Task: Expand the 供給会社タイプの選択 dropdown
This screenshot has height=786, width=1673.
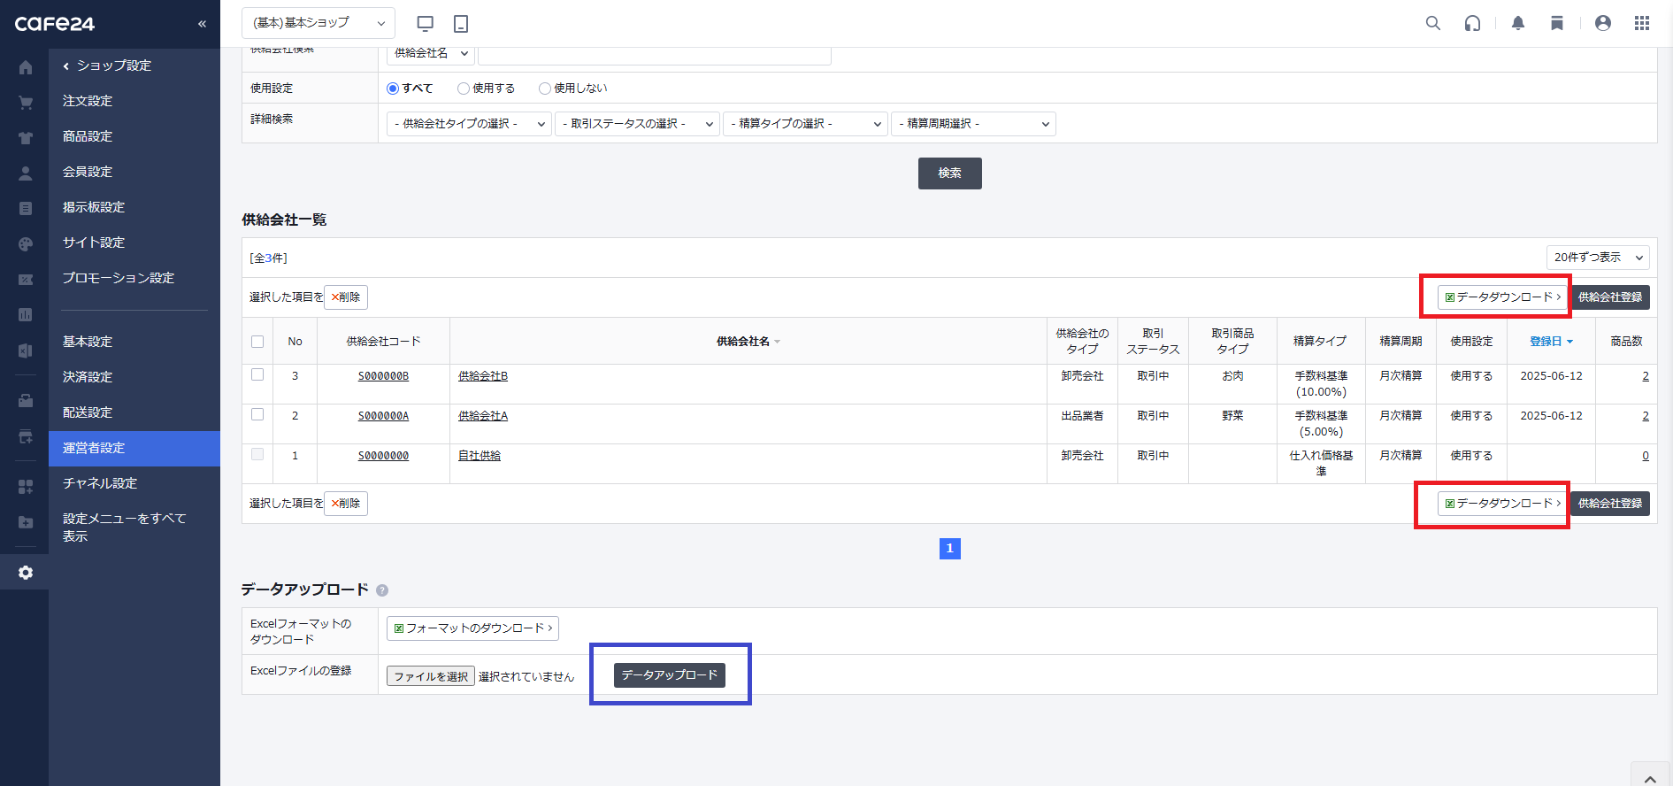Action: pos(469,124)
